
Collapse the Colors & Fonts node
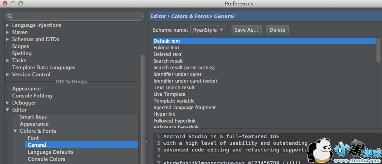coord(15,131)
